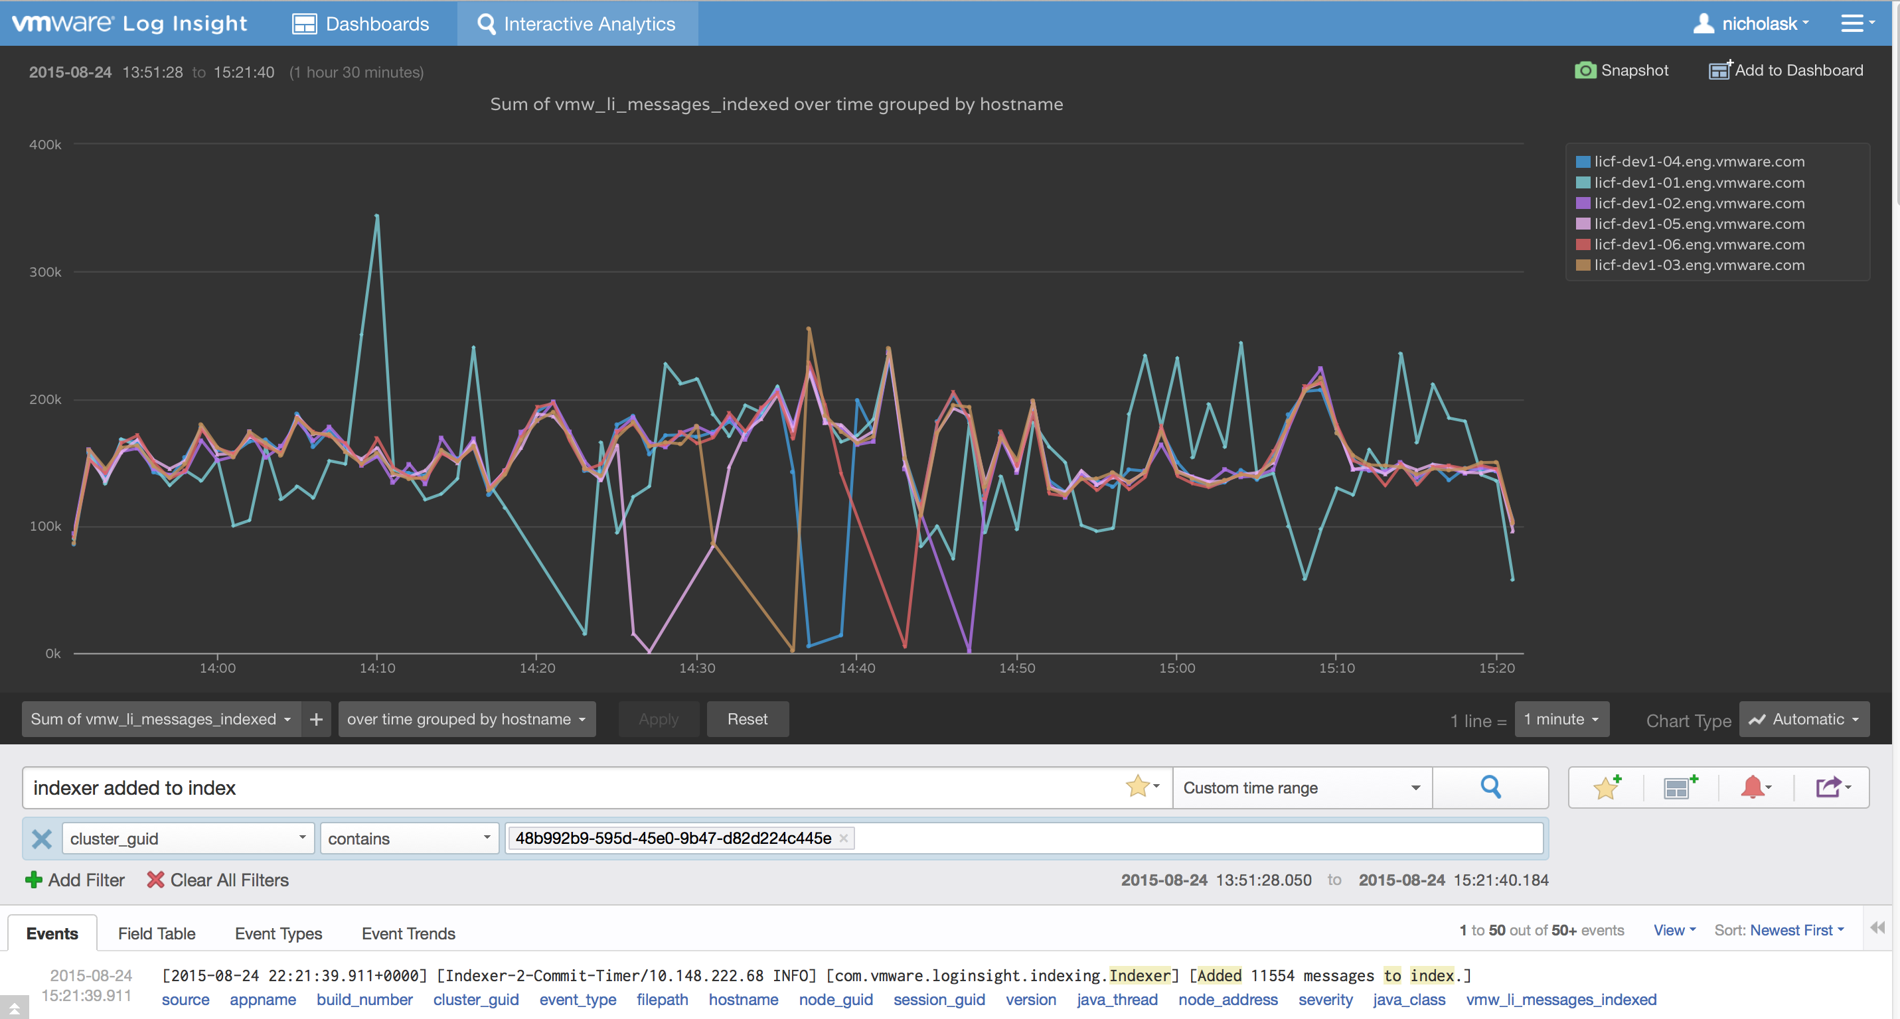Image resolution: width=1900 pixels, height=1019 pixels.
Task: Click the node_guid field link
Action: point(836,999)
